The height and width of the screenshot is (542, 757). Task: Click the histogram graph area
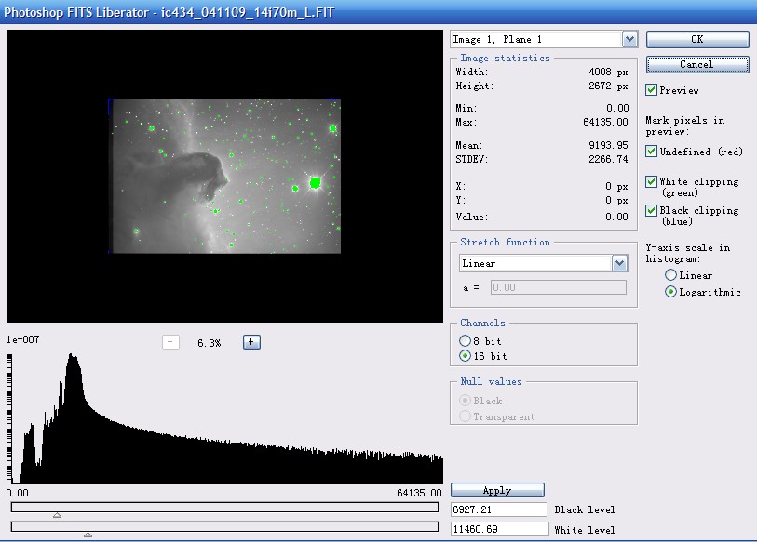(x=227, y=418)
